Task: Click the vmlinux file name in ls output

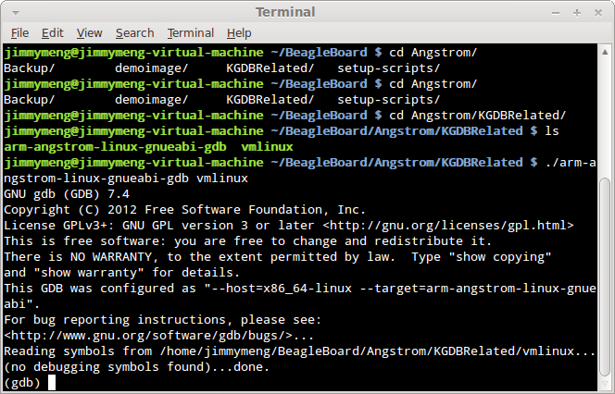Action: (x=267, y=146)
